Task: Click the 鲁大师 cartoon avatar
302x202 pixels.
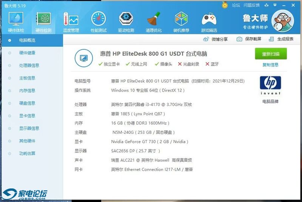Action: click(x=282, y=21)
